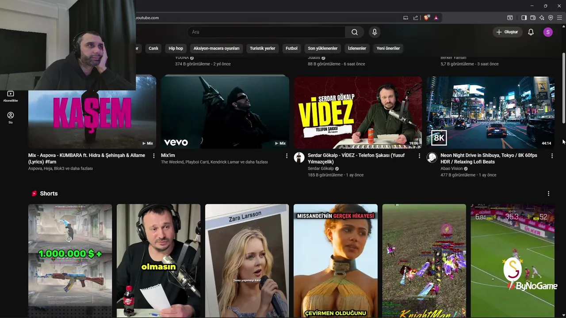Select the Hip hop filter chip

[x=176, y=49]
